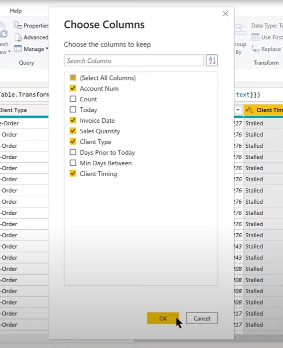Click the Group By icon
The image size is (283, 348).
(x=240, y=30)
